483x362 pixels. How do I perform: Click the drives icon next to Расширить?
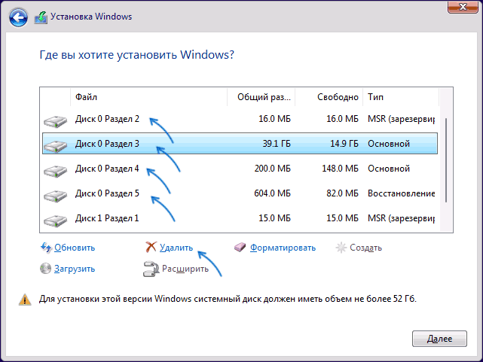pos(151,269)
